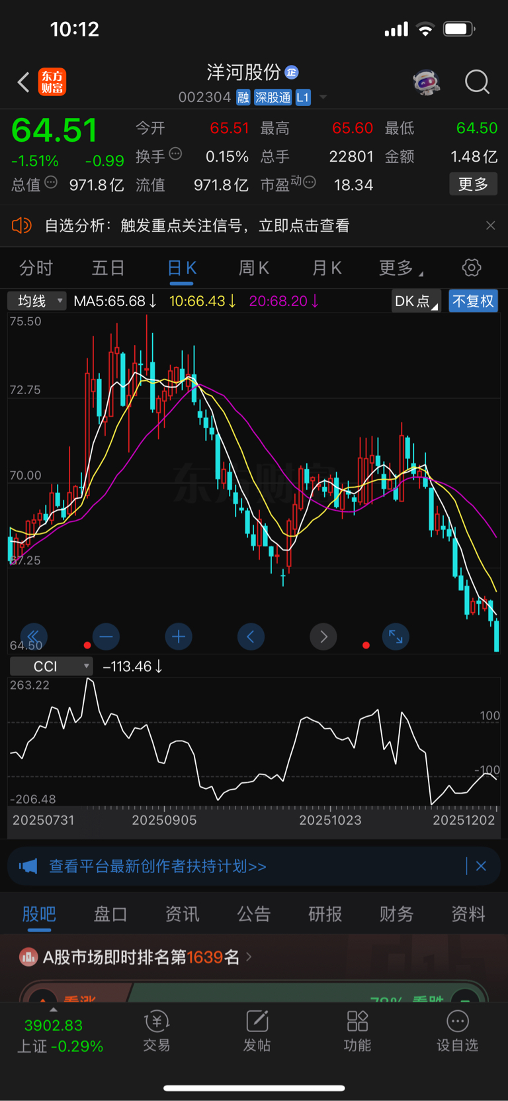This screenshot has width=508, height=1101.
Task: Expand the stock title dropdown arrow
Action: pos(323,97)
